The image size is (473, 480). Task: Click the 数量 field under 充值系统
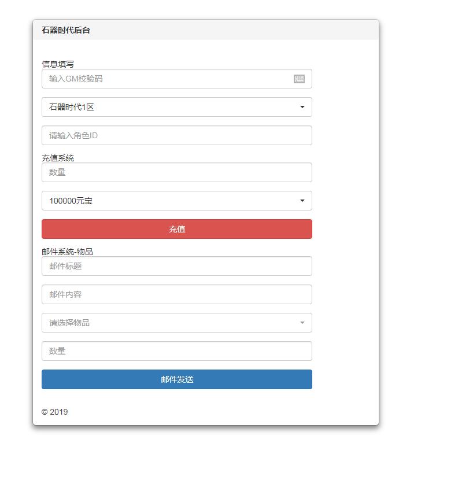coord(176,172)
